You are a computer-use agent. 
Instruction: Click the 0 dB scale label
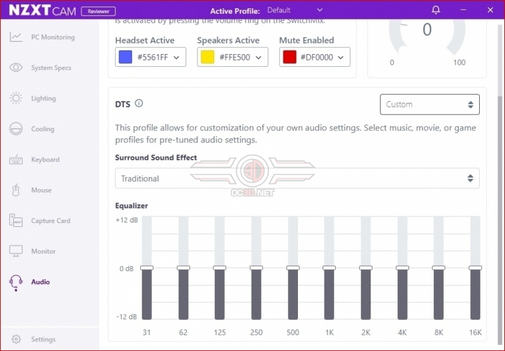click(127, 268)
